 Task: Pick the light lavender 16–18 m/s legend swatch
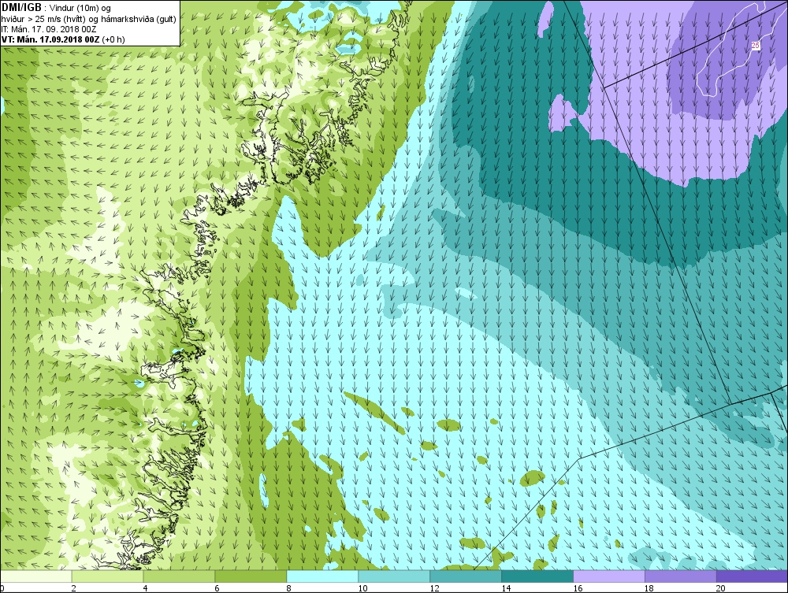(x=609, y=576)
